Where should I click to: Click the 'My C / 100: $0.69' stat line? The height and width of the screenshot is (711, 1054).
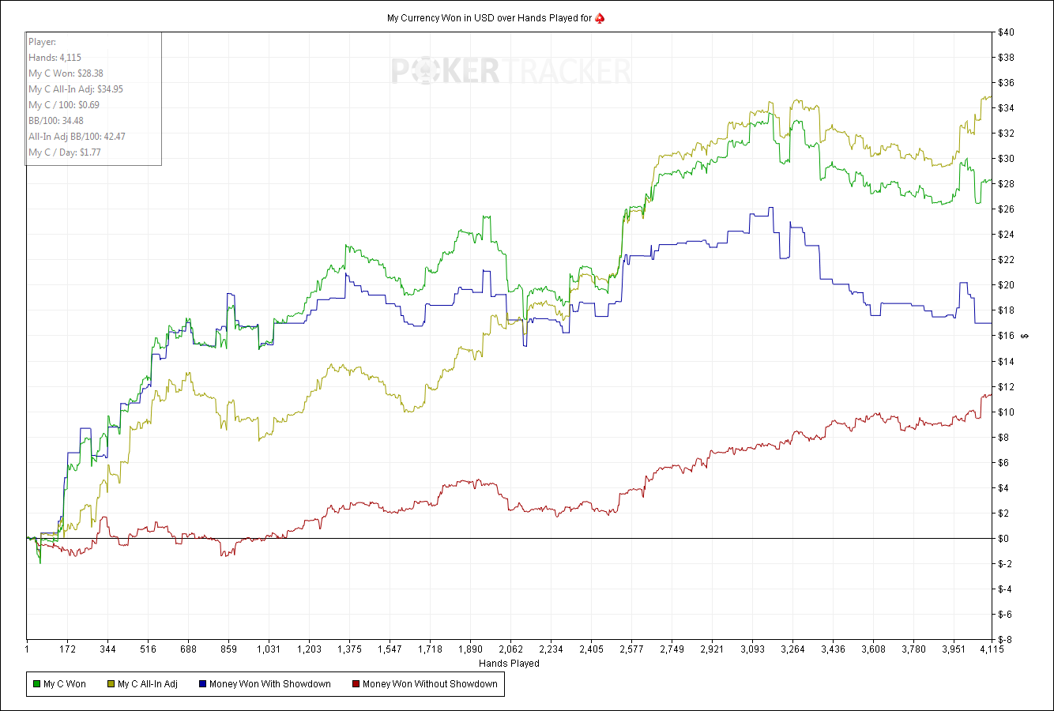click(x=64, y=105)
